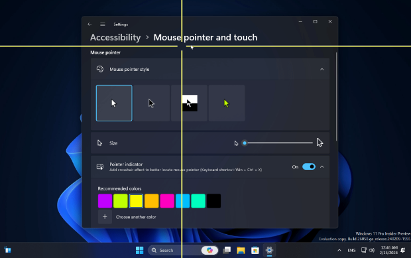The width and height of the screenshot is (411, 258).
Task: Choose the black recommended color
Action: click(x=213, y=201)
